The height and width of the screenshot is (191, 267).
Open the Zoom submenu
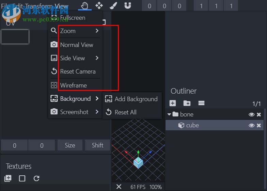point(75,31)
